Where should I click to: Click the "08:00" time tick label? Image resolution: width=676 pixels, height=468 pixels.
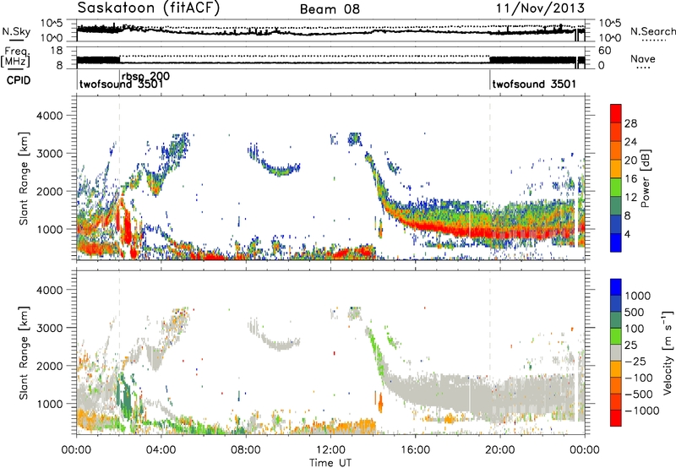[x=246, y=450]
